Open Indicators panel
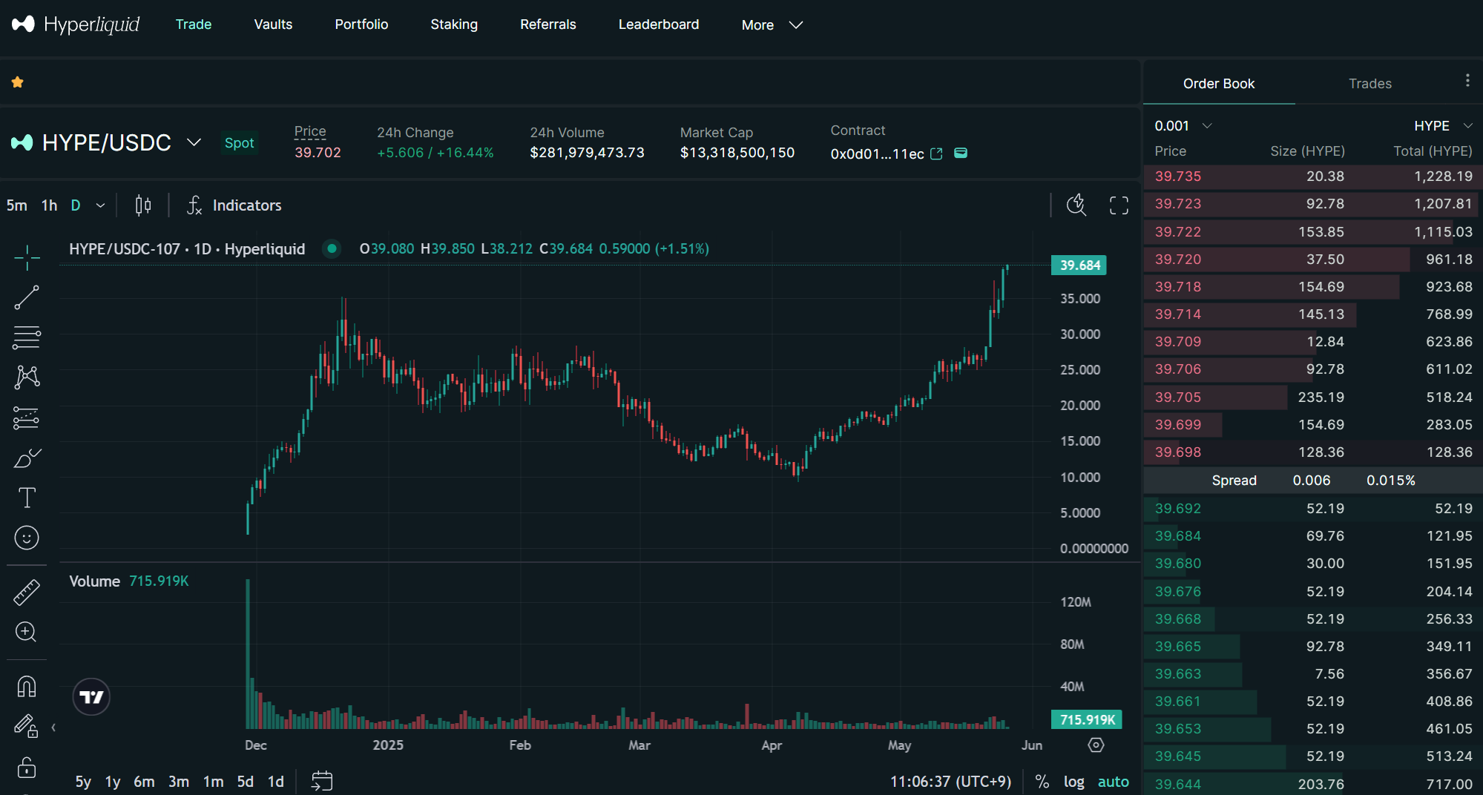This screenshot has height=795, width=1483. pyautogui.click(x=234, y=205)
